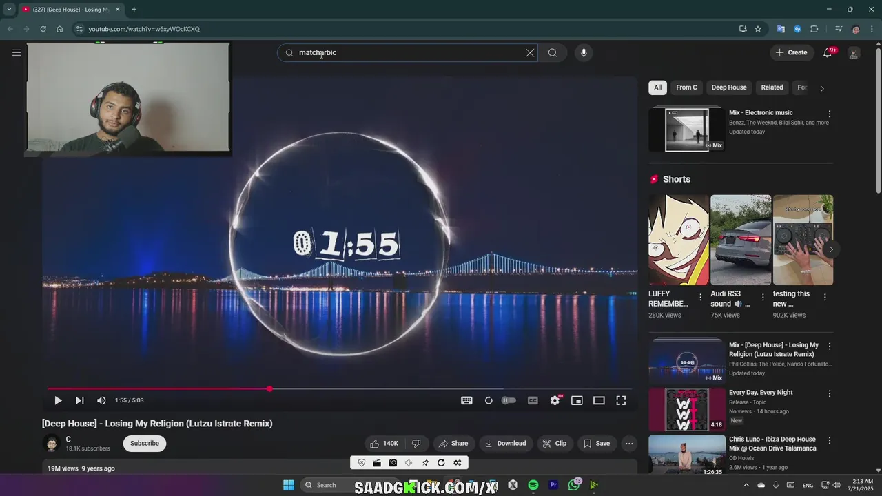Reload the page in Chrome

click(43, 29)
